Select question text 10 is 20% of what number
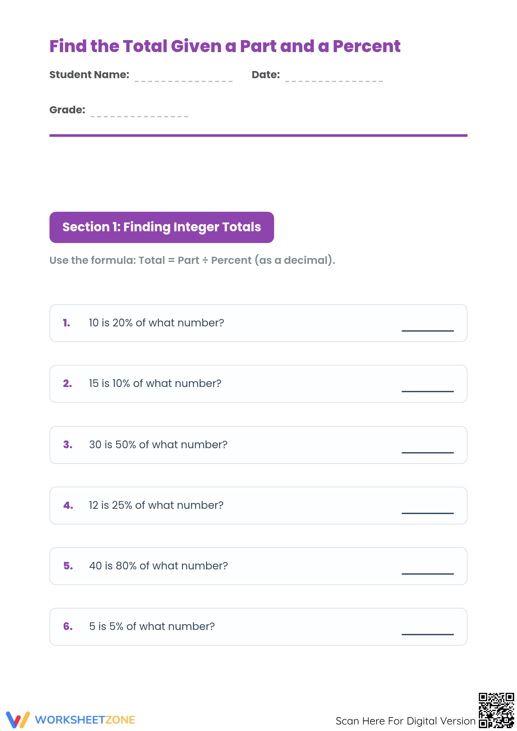The height and width of the screenshot is (731, 517). coord(157,323)
